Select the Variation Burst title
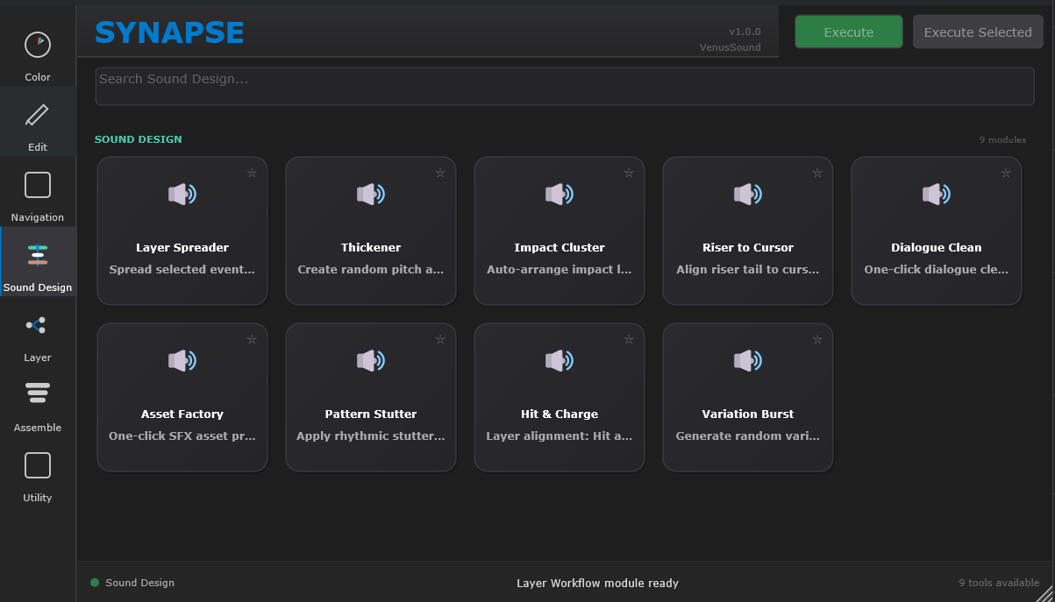Screen dimensions: 1055x602 [x=748, y=414]
